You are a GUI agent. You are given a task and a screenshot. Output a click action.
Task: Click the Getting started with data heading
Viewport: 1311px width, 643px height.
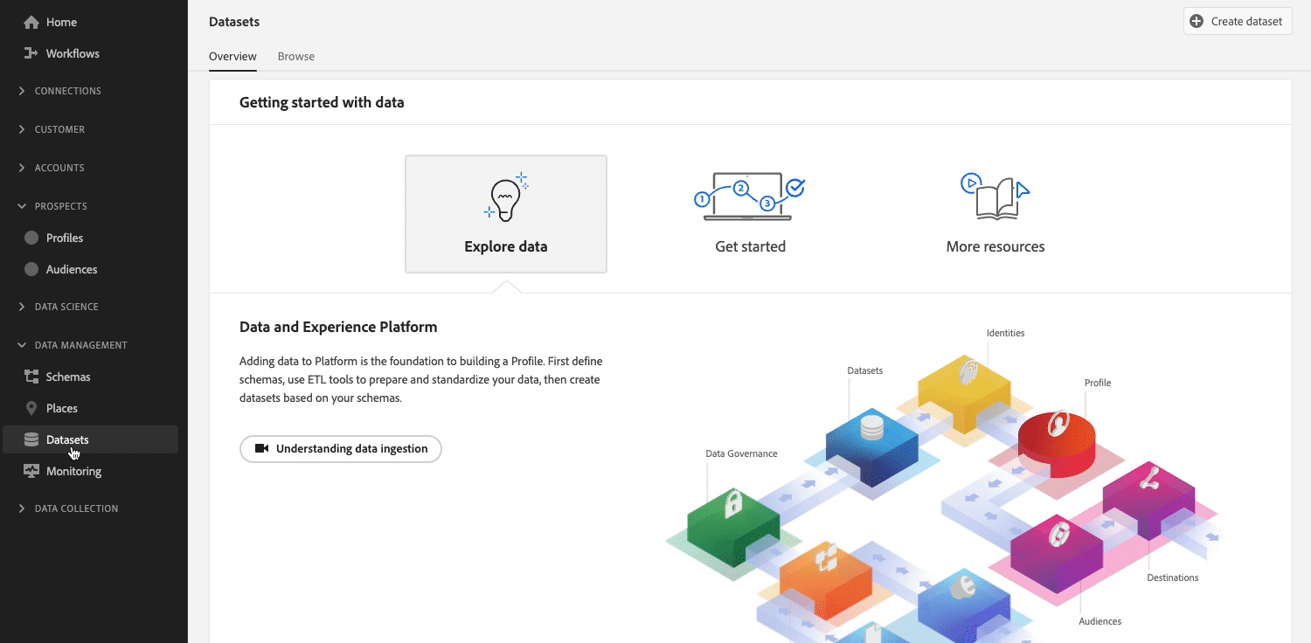coord(322,102)
